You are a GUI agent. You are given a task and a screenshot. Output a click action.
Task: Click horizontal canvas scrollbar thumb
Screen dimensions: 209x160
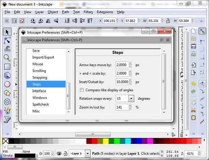click(93, 134)
